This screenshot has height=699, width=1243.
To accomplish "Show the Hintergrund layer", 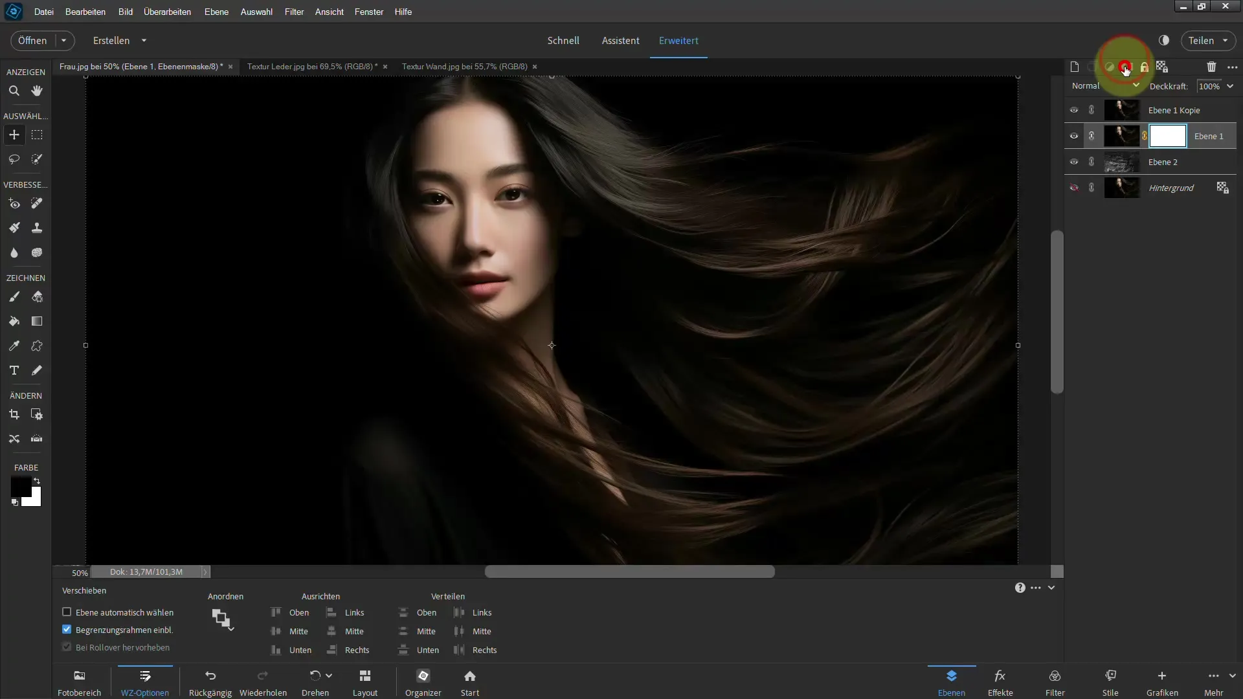I will click(x=1074, y=188).
